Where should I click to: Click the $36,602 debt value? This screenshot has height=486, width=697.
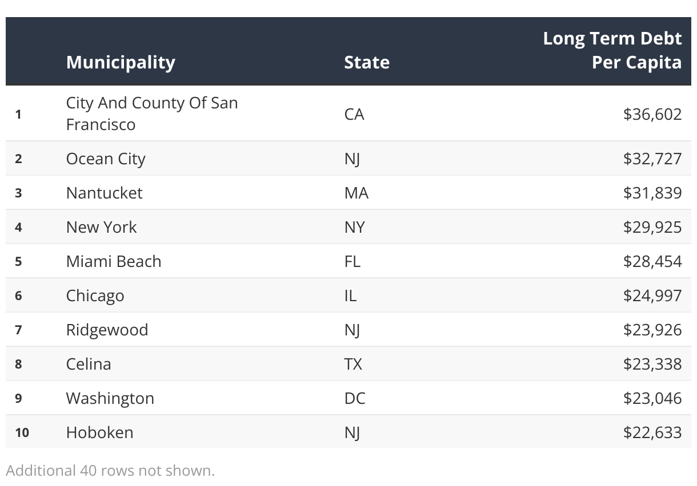pyautogui.click(x=652, y=114)
